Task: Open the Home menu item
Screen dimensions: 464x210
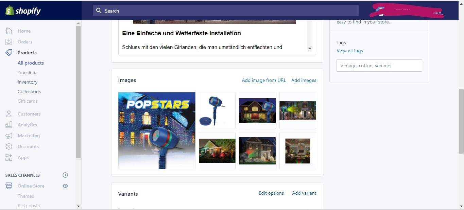Action: click(x=24, y=31)
